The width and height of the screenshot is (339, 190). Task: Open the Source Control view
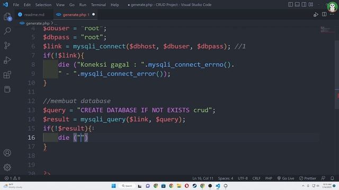click(7, 45)
